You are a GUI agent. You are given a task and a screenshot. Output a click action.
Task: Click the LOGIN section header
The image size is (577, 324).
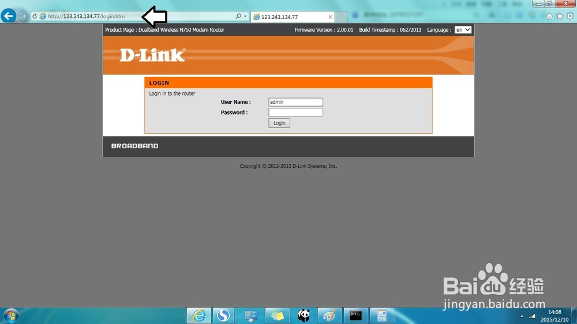(x=288, y=83)
